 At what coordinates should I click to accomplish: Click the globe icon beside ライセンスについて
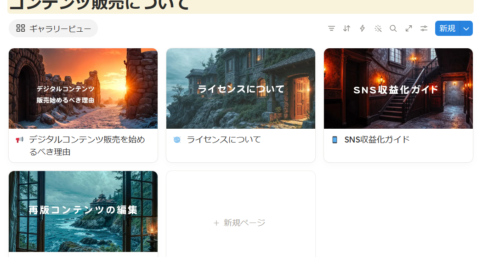point(177,140)
